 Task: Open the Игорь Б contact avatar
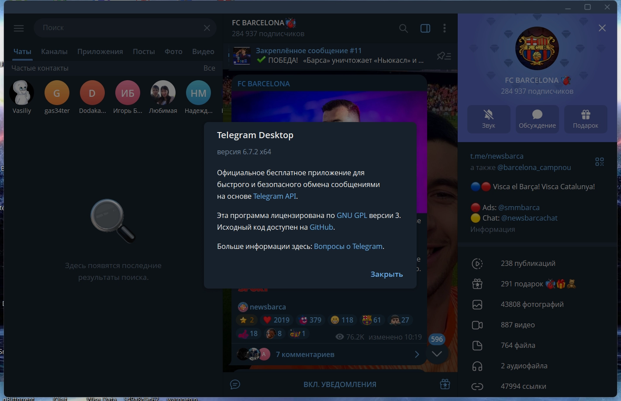(x=128, y=93)
